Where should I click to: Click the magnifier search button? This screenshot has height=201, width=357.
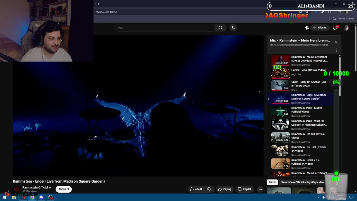(x=220, y=28)
